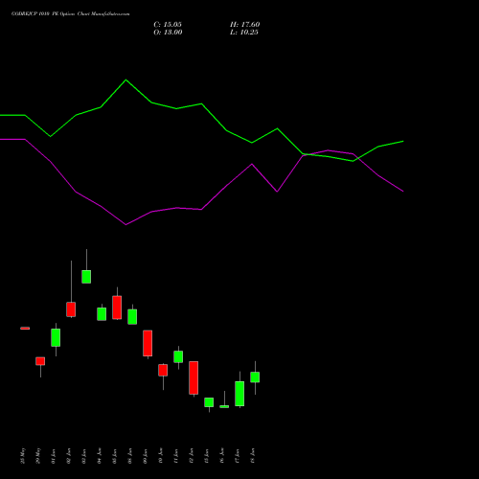Click the "01 Jun" date axis label
This screenshot has height=479, width=479.
pyautogui.click(x=54, y=456)
